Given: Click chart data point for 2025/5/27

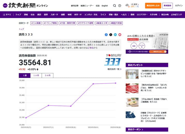Looking at the screenshot, I should pos(48,105).
